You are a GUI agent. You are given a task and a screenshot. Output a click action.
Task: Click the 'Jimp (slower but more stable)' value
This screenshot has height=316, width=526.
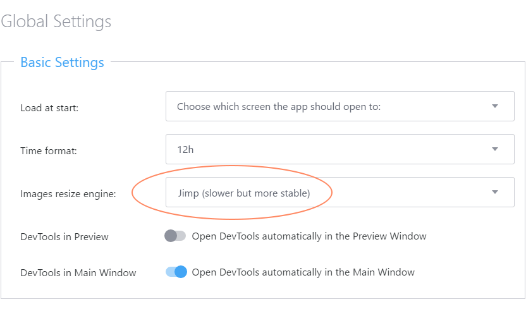243,193
